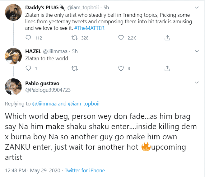Share HAZEL's tweet
This screenshot has height=177, width=205.
click(167, 68)
